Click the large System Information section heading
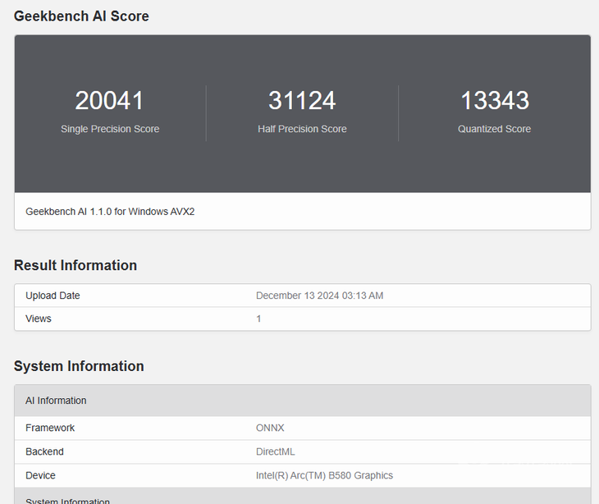Viewport: 599px width, 504px height. 79,366
